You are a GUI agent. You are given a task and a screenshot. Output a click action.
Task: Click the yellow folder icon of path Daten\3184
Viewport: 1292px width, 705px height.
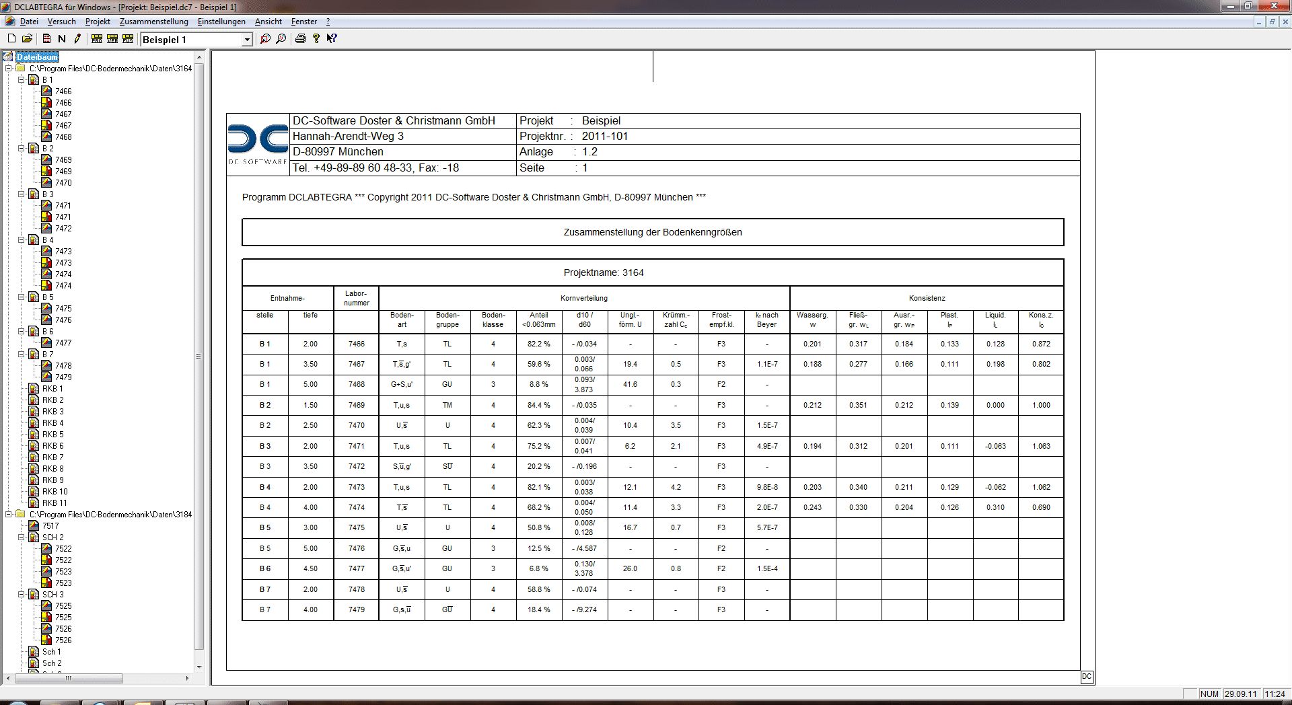tap(21, 514)
